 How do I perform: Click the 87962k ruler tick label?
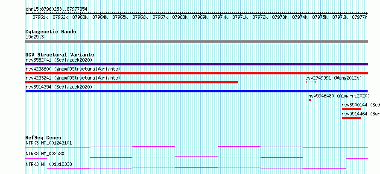(60, 17)
